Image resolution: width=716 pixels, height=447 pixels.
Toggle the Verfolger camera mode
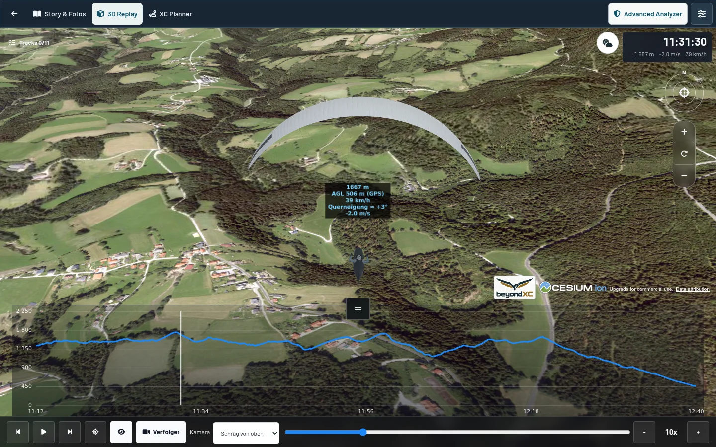tap(161, 432)
